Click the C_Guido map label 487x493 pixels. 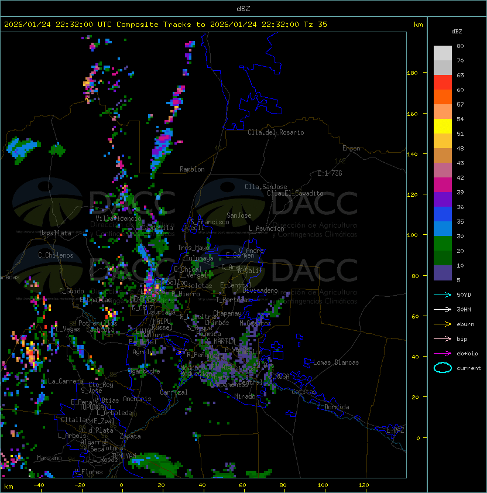click(71, 291)
